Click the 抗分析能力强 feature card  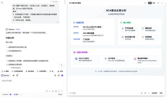click(x=130, y=38)
